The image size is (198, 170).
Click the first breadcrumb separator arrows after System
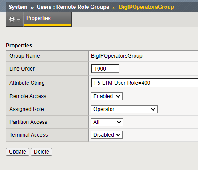pyautogui.click(x=32, y=8)
